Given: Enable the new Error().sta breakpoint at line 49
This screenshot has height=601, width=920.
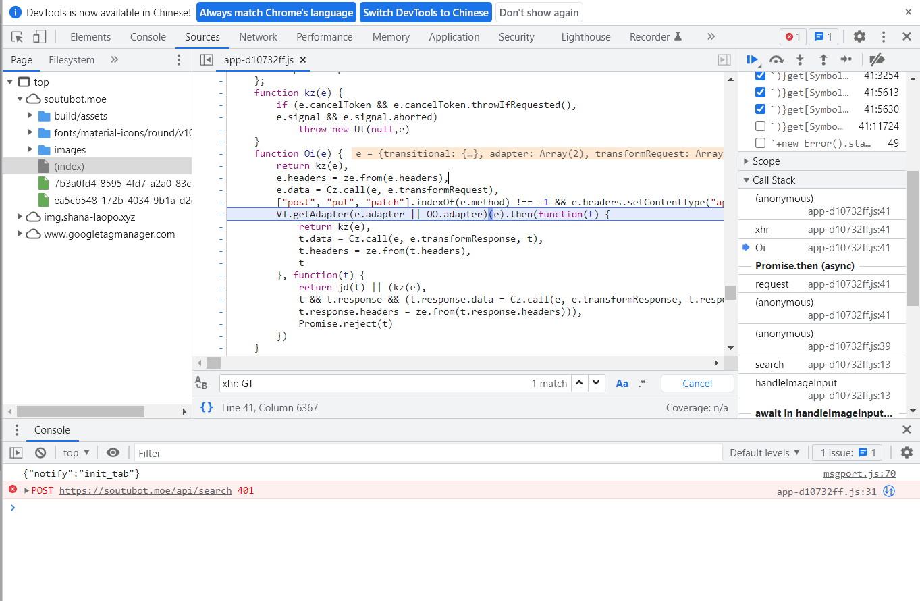Looking at the screenshot, I should tap(760, 143).
